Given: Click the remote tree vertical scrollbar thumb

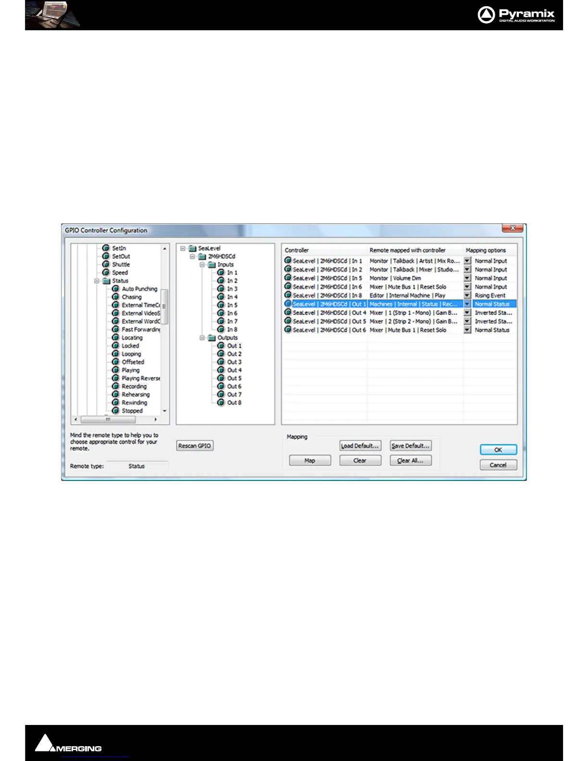Looking at the screenshot, I should pyautogui.click(x=164, y=307).
